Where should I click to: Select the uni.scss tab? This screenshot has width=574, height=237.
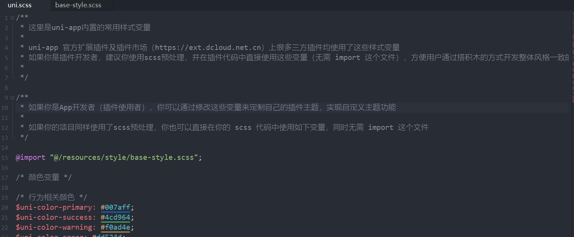20,5
